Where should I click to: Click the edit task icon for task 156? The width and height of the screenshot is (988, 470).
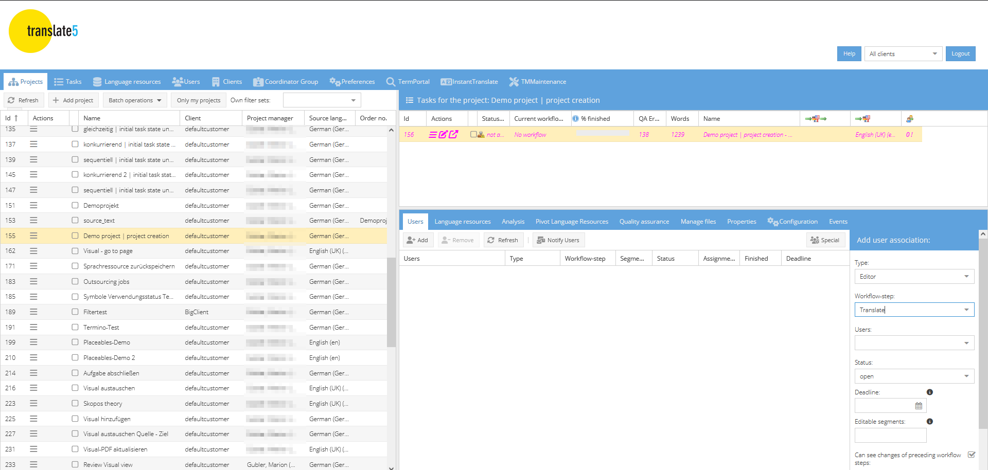(x=443, y=135)
